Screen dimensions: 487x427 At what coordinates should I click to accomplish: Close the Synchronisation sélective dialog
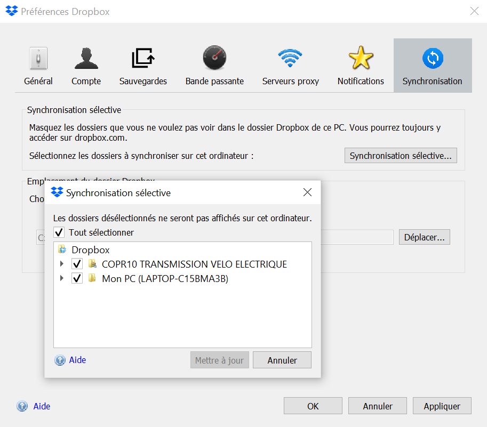click(x=307, y=192)
